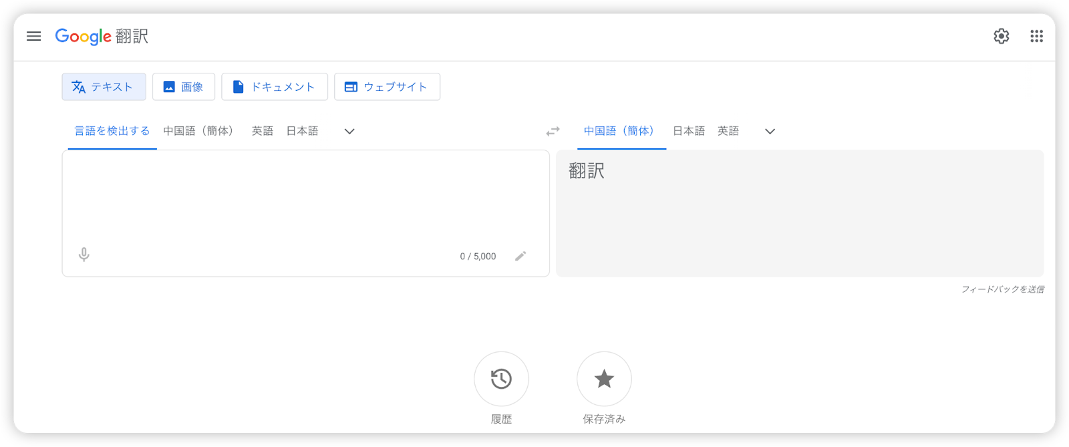This screenshot has width=1069, height=447.
Task: Swap source and target languages
Action: [553, 131]
